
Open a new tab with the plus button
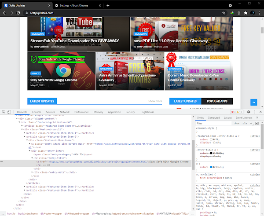point(108,6)
